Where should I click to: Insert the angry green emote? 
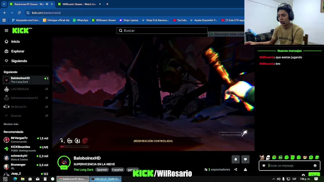[280, 157]
